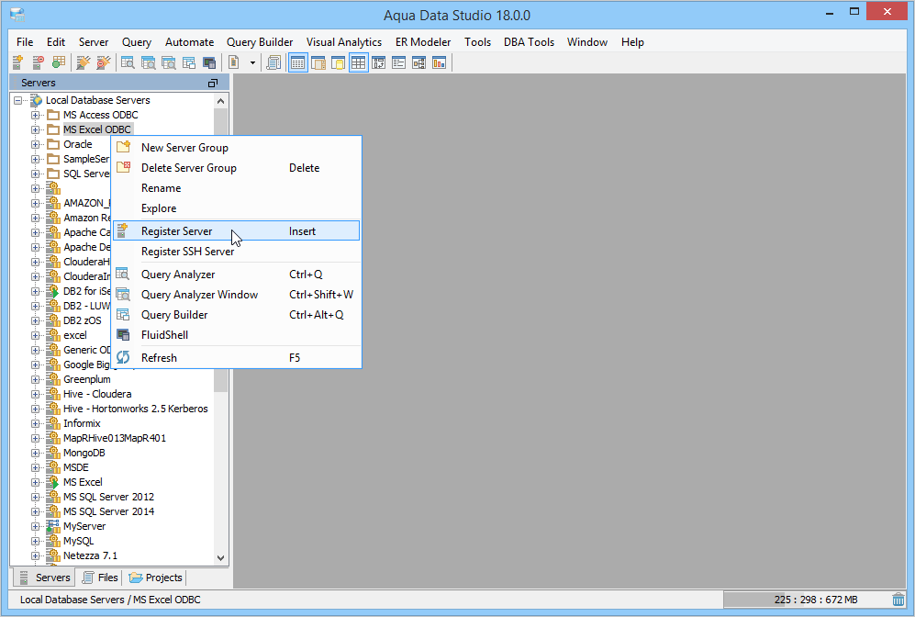Open the ER Modeler menu
915x617 pixels.
(x=423, y=42)
